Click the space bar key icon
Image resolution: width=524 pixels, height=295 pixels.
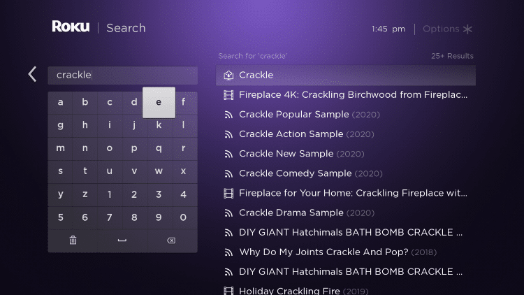pos(122,240)
